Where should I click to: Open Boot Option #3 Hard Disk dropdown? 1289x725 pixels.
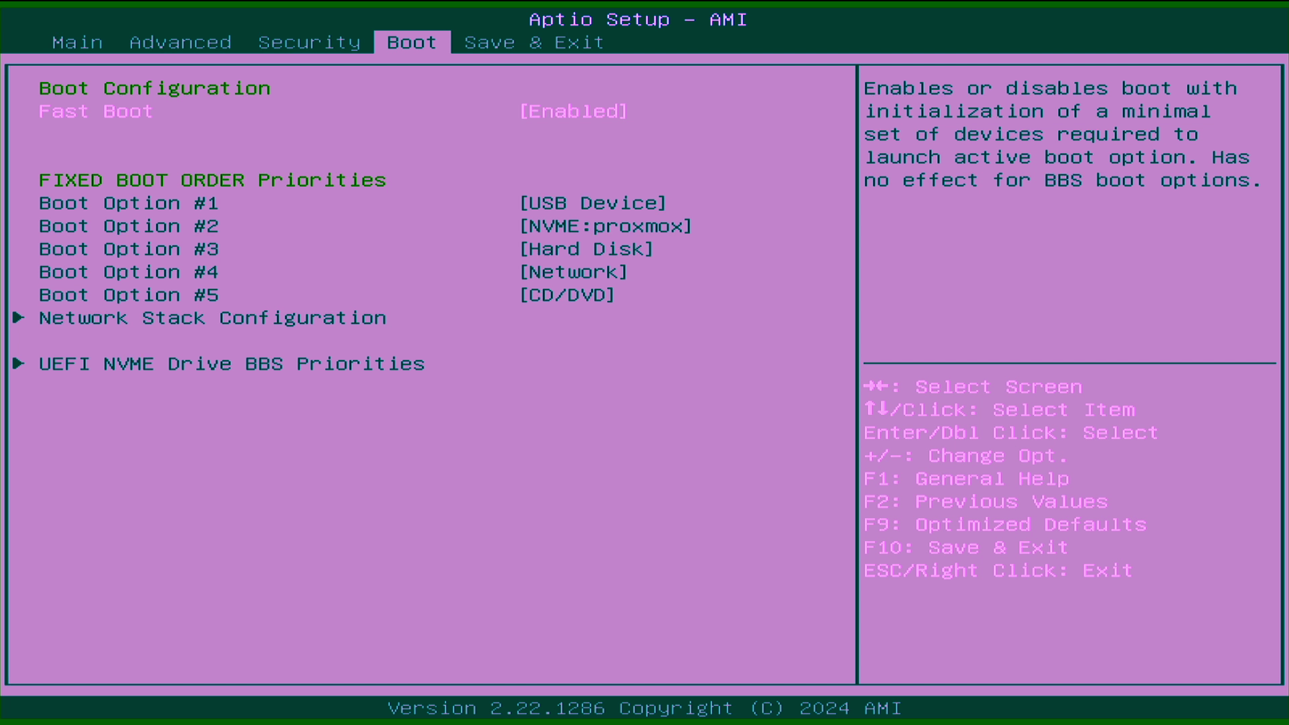coord(585,249)
